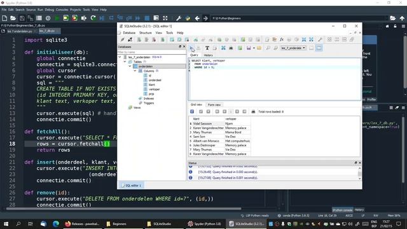
Task: Click the back arrow in Spyder toolbar
Action: [197, 18]
